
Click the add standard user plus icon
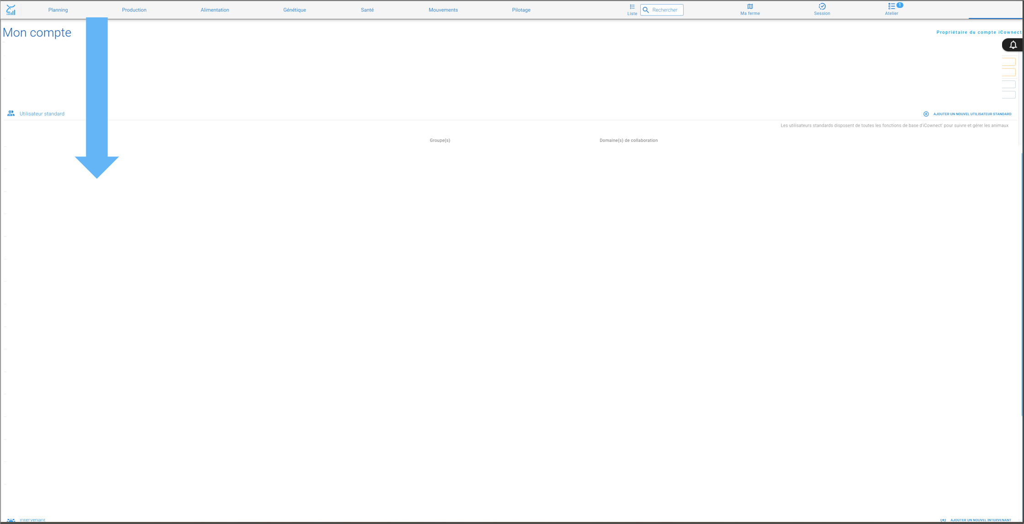(x=926, y=114)
